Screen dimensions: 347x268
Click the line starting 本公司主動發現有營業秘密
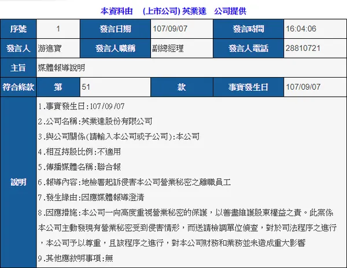(187, 228)
